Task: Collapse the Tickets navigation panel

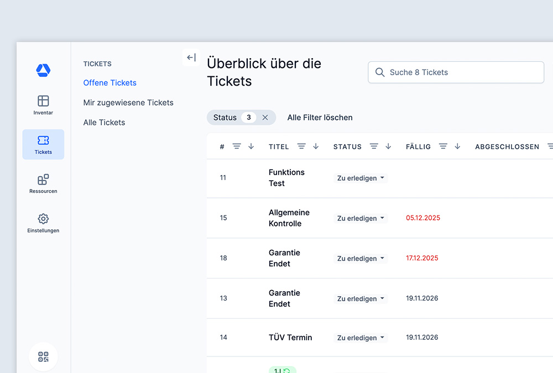Action: click(x=191, y=57)
